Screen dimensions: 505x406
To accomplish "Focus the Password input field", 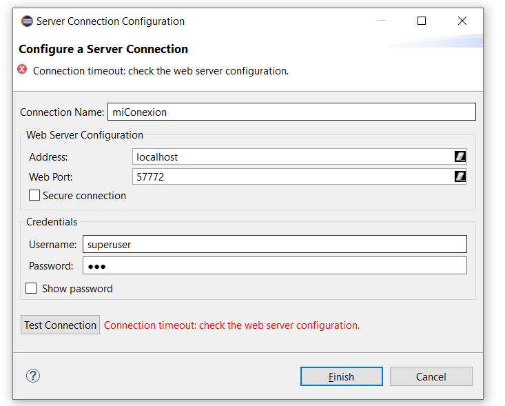I will [x=274, y=266].
